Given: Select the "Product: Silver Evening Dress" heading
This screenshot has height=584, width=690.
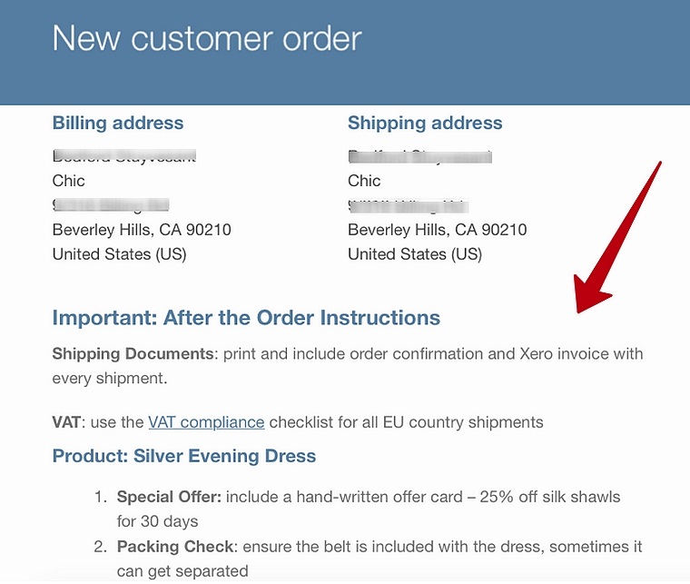Looking at the screenshot, I should pos(184,456).
